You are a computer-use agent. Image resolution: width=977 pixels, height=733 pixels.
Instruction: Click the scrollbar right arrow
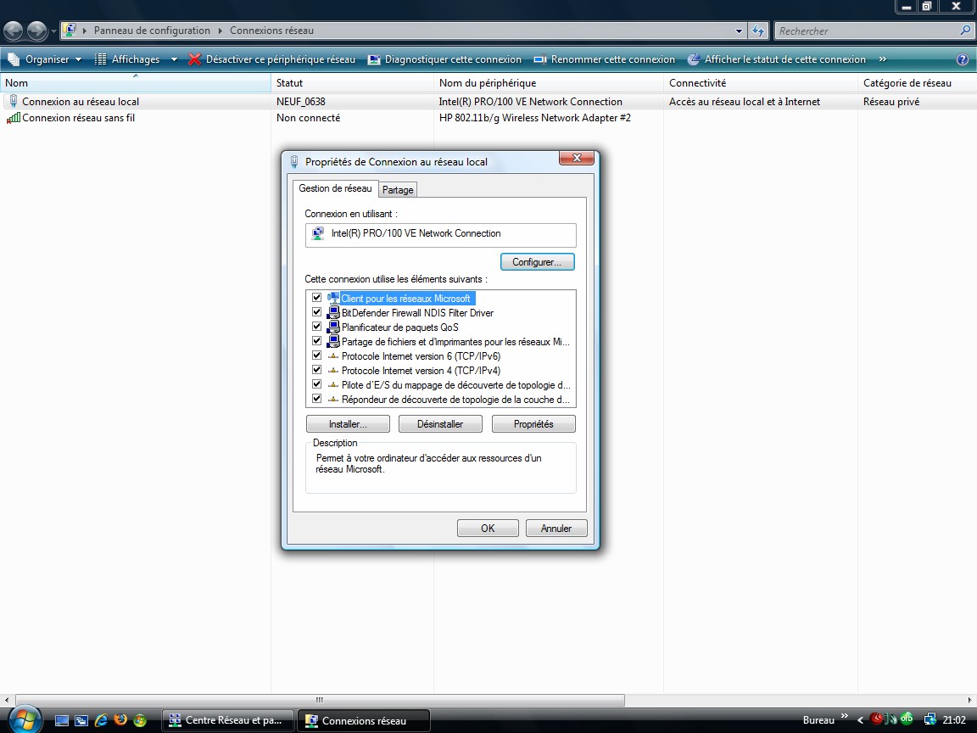tap(969, 700)
